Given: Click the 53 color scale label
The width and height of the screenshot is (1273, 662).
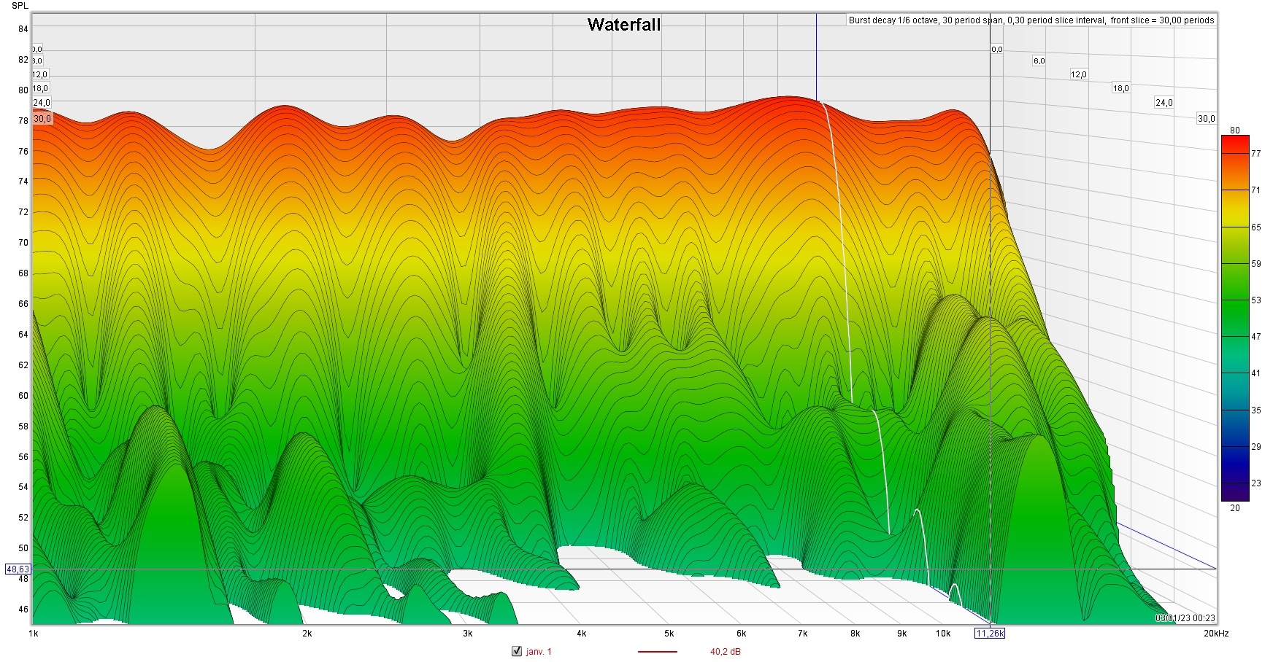Looking at the screenshot, I should click(1256, 300).
